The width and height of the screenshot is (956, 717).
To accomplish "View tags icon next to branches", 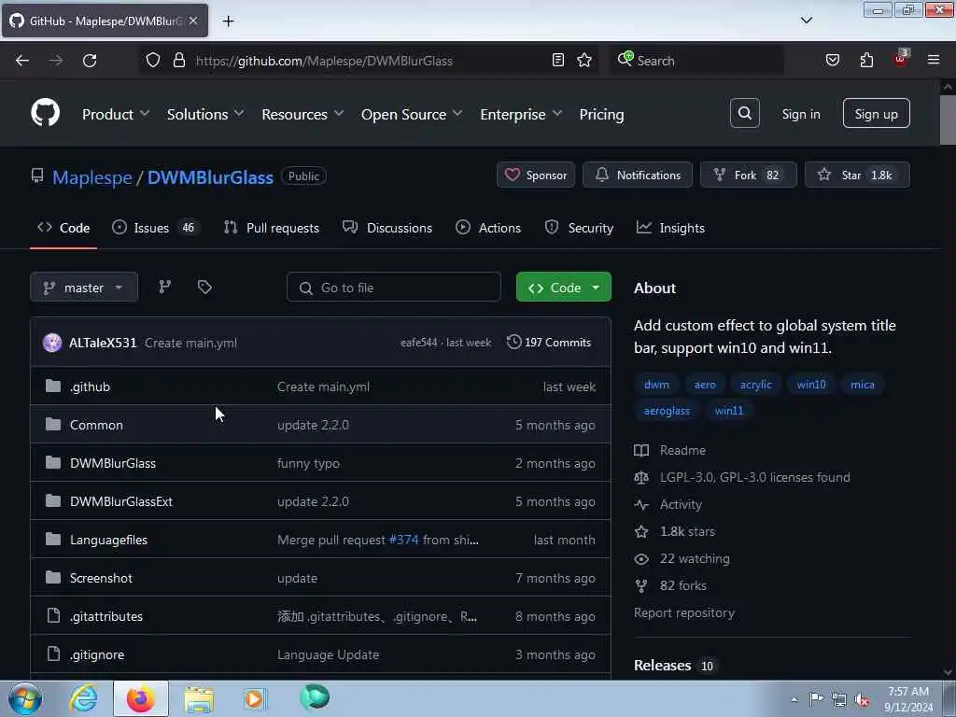I will 204,287.
